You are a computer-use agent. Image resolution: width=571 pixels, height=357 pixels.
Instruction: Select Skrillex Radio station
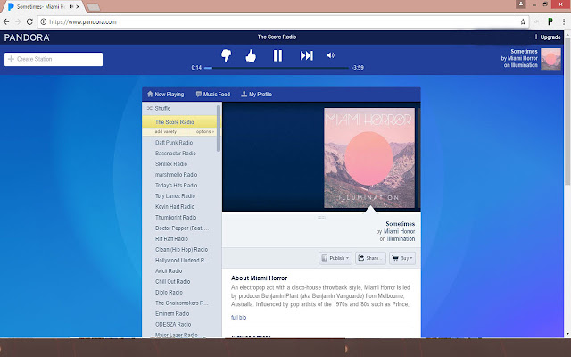point(171,164)
